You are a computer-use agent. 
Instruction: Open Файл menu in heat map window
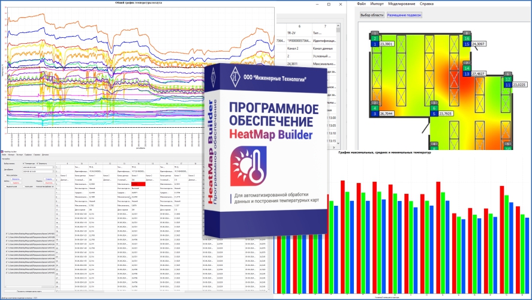tap(361, 4)
